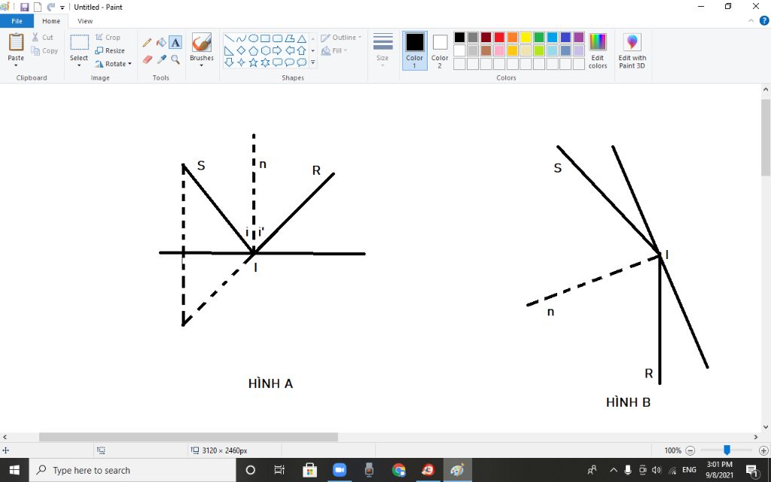Image resolution: width=771 pixels, height=482 pixels.
Task: Click the vertical scrollbar thumb
Action: 766,137
